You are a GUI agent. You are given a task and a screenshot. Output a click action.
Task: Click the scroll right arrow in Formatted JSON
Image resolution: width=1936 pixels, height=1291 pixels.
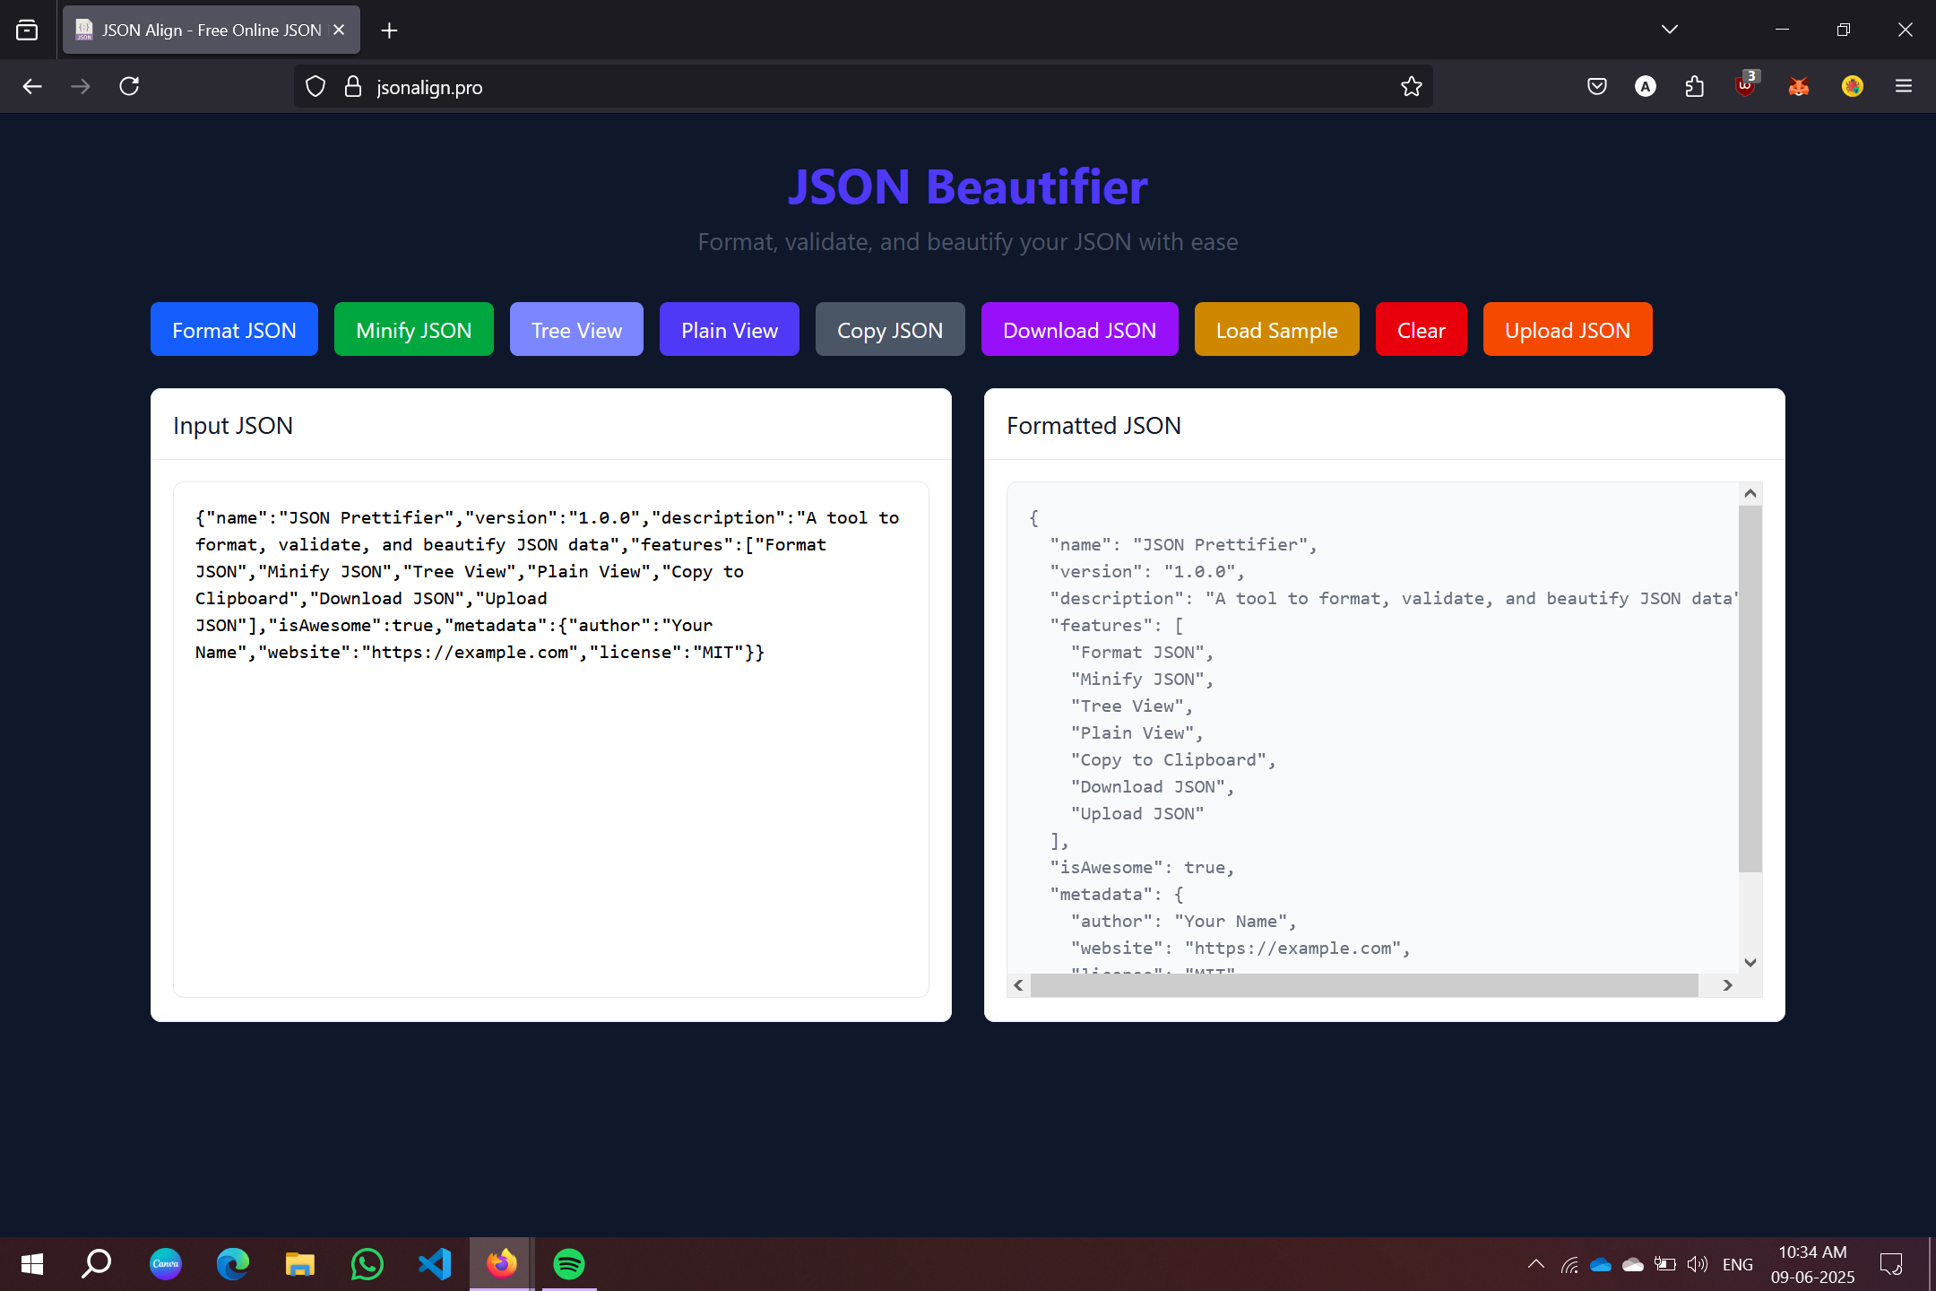(1727, 985)
